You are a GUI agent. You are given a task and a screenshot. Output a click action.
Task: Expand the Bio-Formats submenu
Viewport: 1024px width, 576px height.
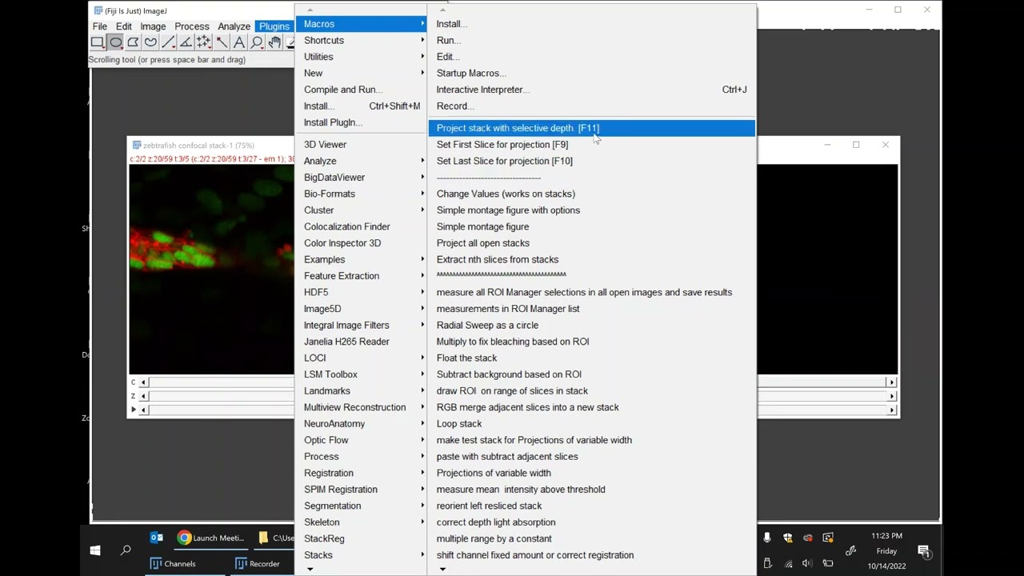click(x=361, y=194)
